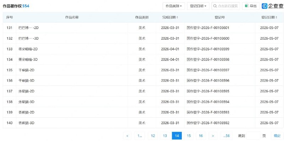Screen dimensions: 284x141
Task: Click the 作品名称 column header
Action: pos(72,17)
